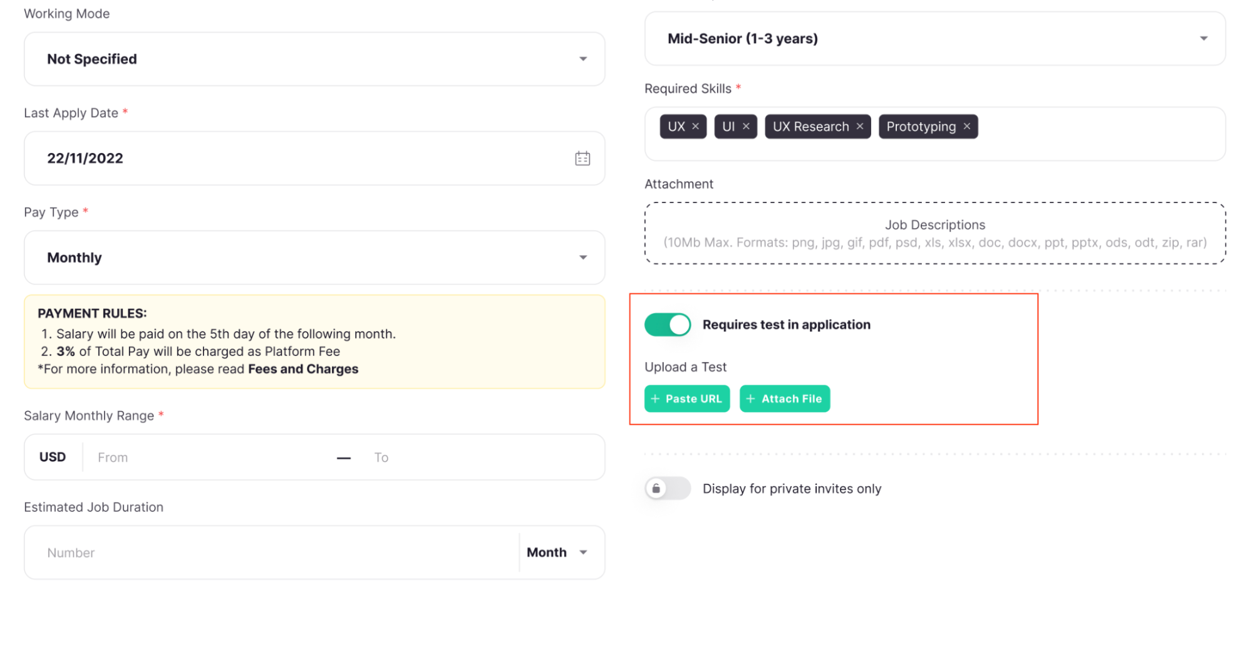Open the Pay Type Monthly dropdown
This screenshot has height=658, width=1252.
click(x=583, y=258)
